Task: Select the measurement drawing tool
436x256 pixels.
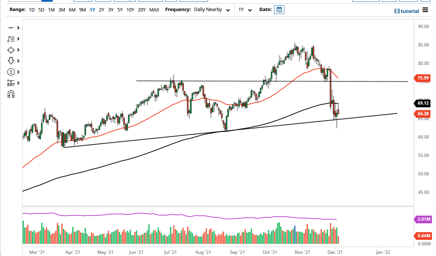Action: (x=11, y=83)
